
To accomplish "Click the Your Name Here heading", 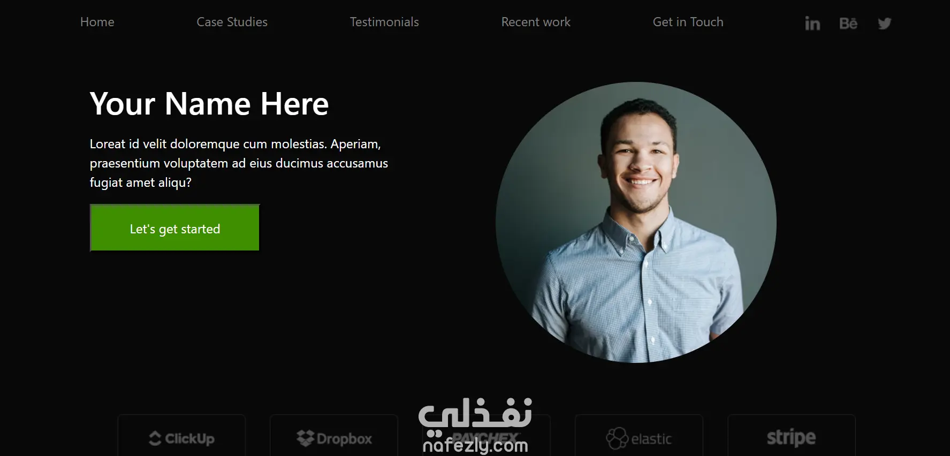I will [209, 103].
